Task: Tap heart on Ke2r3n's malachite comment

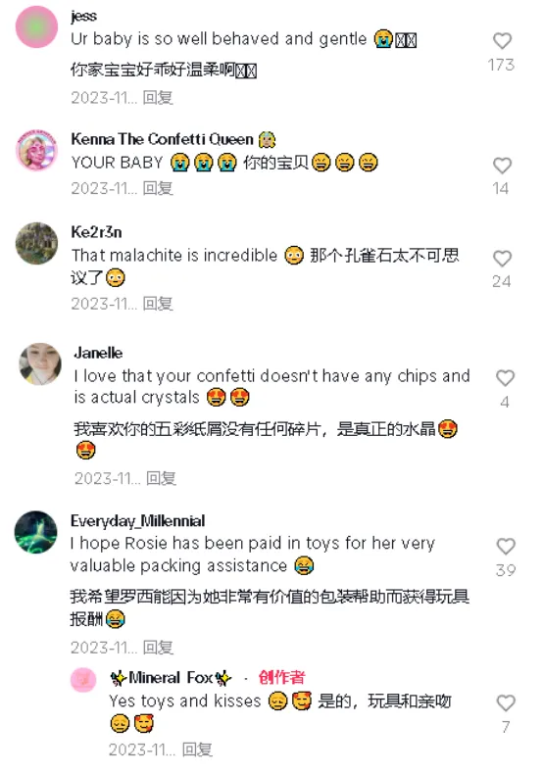Action: (x=502, y=259)
